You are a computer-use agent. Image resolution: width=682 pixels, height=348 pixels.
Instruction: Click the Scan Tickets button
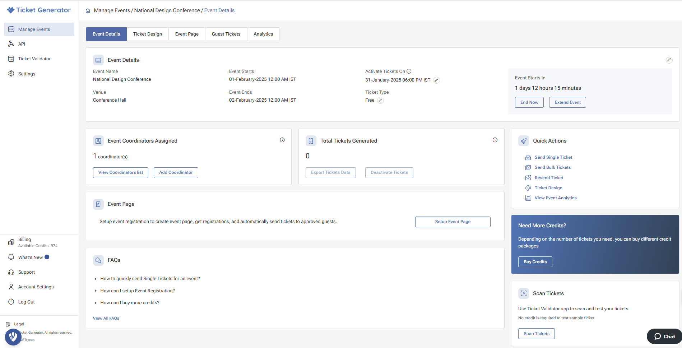[537, 334]
